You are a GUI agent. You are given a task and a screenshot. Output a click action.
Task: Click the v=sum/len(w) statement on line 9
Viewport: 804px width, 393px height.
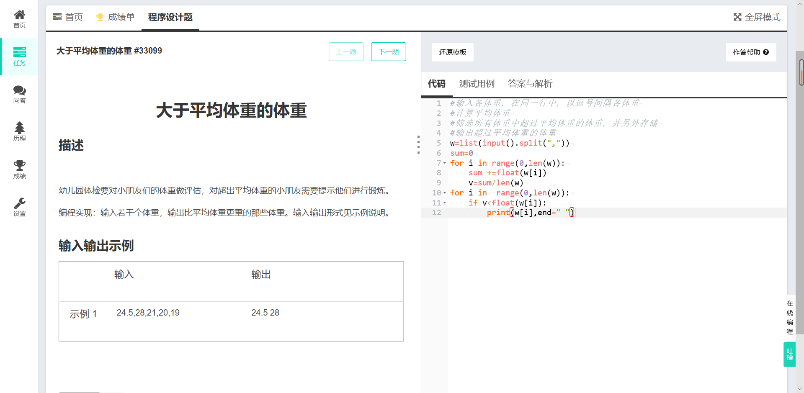point(496,183)
